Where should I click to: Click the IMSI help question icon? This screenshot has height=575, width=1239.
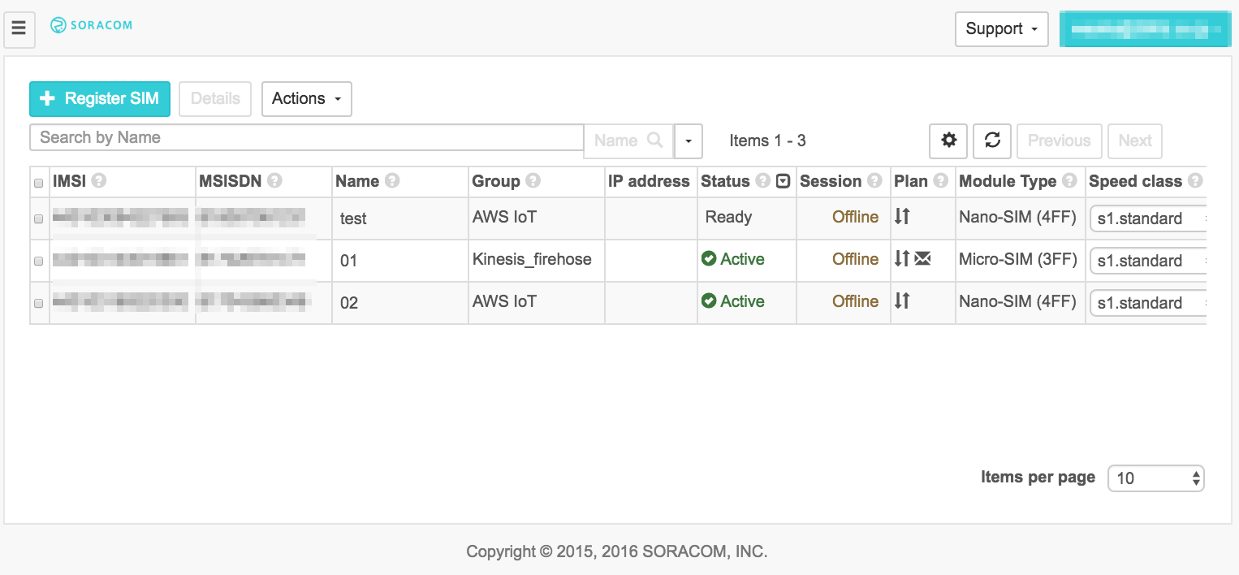coord(99,181)
